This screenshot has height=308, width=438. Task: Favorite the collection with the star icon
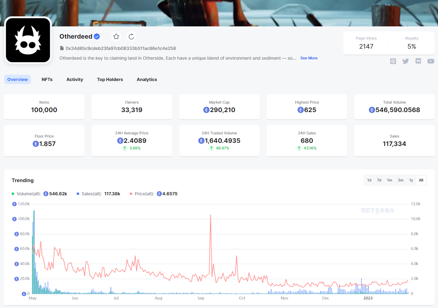tap(116, 36)
